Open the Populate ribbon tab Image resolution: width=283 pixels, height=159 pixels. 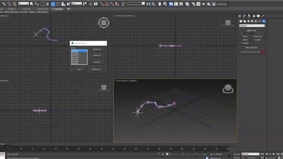pos(58,9)
